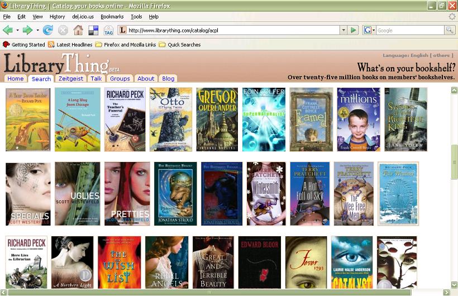The image size is (458, 296).
Task: Click the horizontal scrollbar left arrow
Action: (x=3, y=292)
